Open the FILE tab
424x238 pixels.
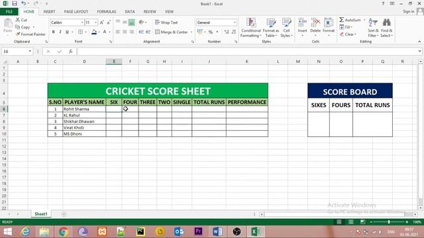pyautogui.click(x=9, y=12)
